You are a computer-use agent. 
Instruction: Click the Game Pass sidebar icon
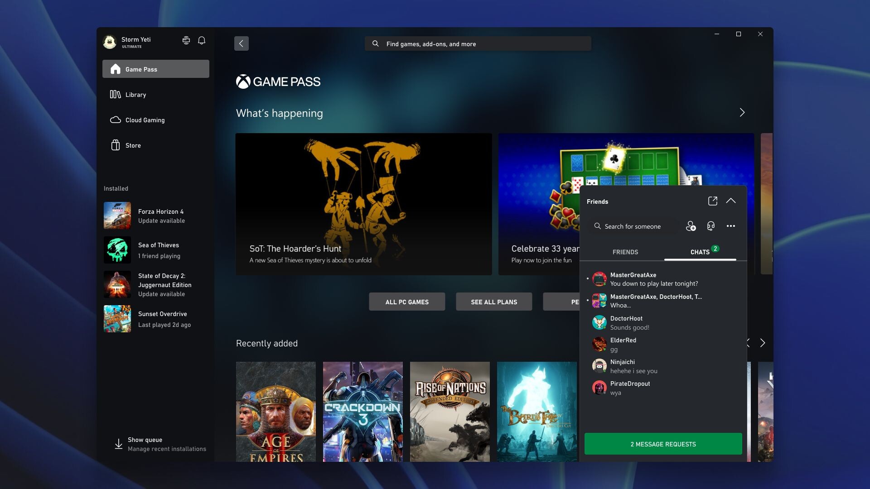[x=115, y=69]
